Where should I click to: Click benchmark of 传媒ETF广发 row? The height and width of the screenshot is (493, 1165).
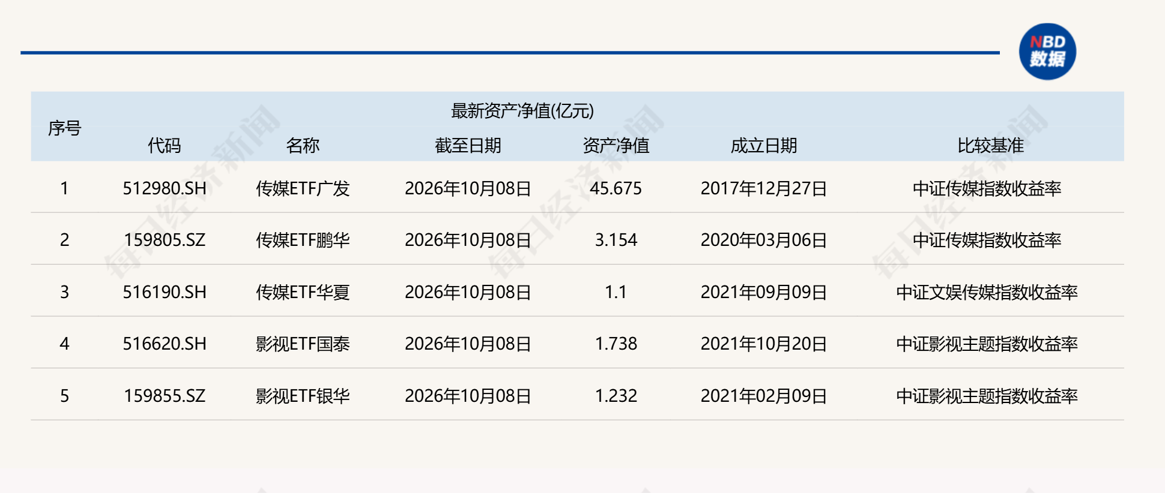coord(987,188)
